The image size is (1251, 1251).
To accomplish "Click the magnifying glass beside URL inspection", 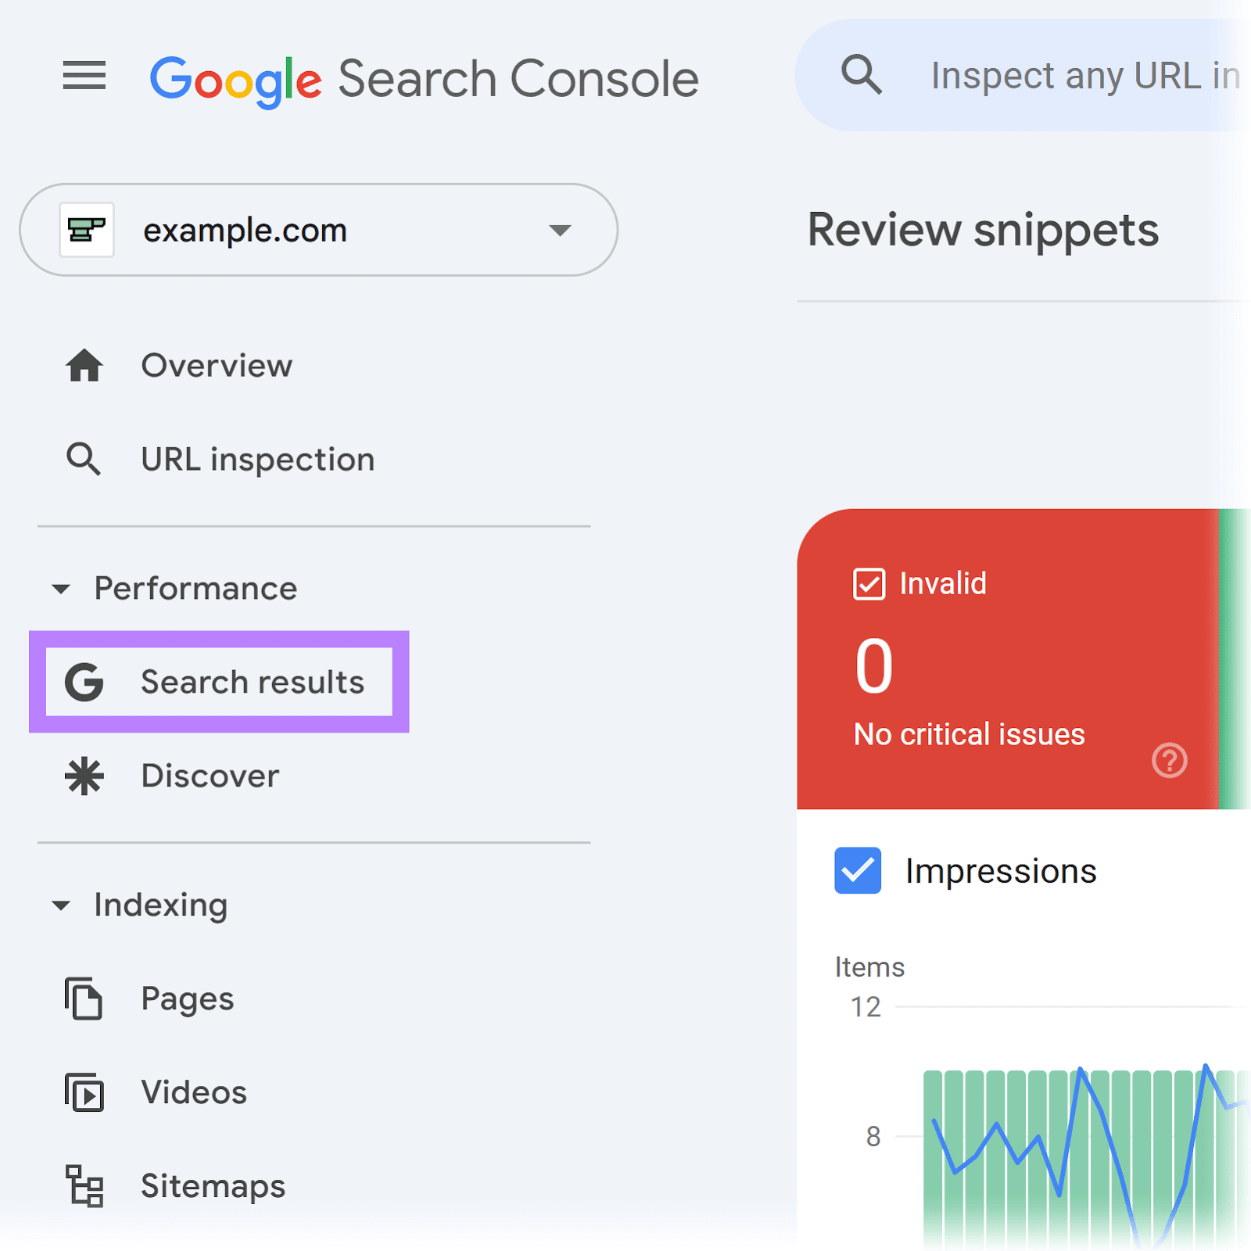I will [x=84, y=459].
